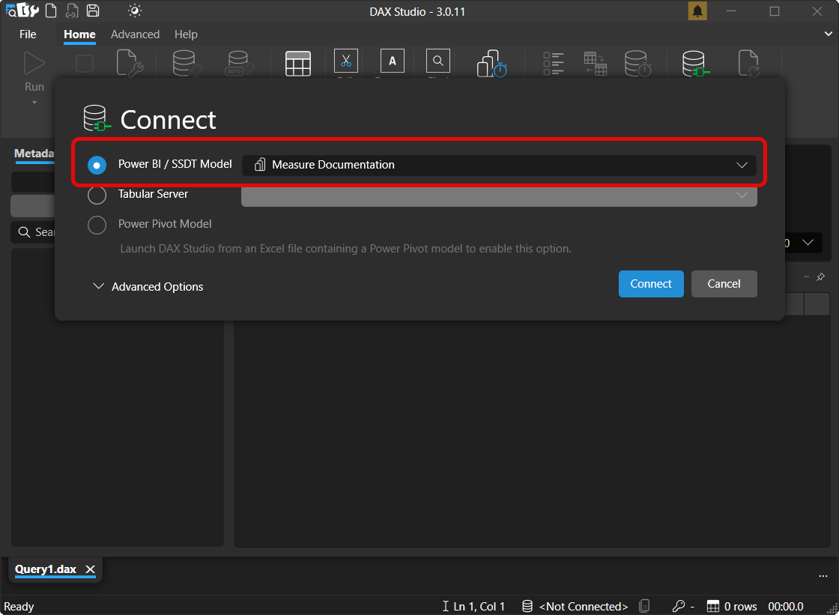Click the Power BI file icon beside Measure Documentation

pyautogui.click(x=260, y=165)
